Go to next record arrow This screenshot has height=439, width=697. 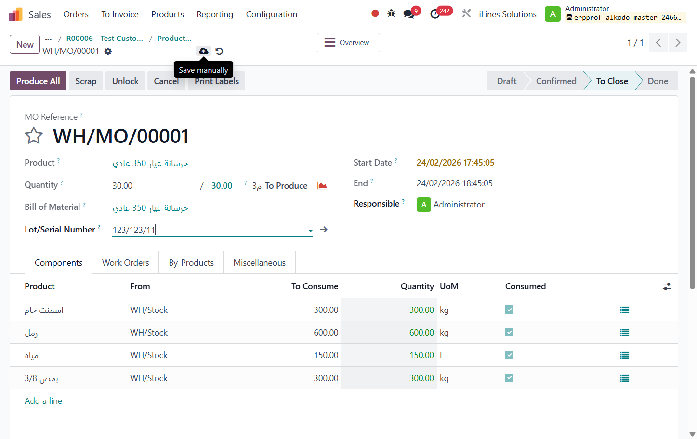(678, 43)
